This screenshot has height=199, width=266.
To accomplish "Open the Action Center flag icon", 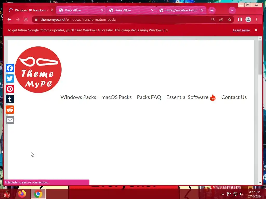I will (229, 194).
